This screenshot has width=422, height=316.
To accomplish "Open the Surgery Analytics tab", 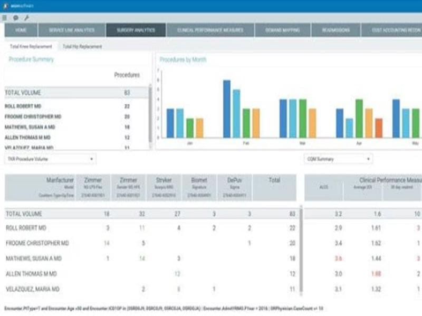I will pos(137,31).
